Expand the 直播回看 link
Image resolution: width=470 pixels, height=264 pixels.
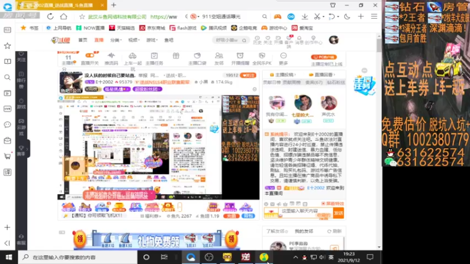[x=322, y=75]
